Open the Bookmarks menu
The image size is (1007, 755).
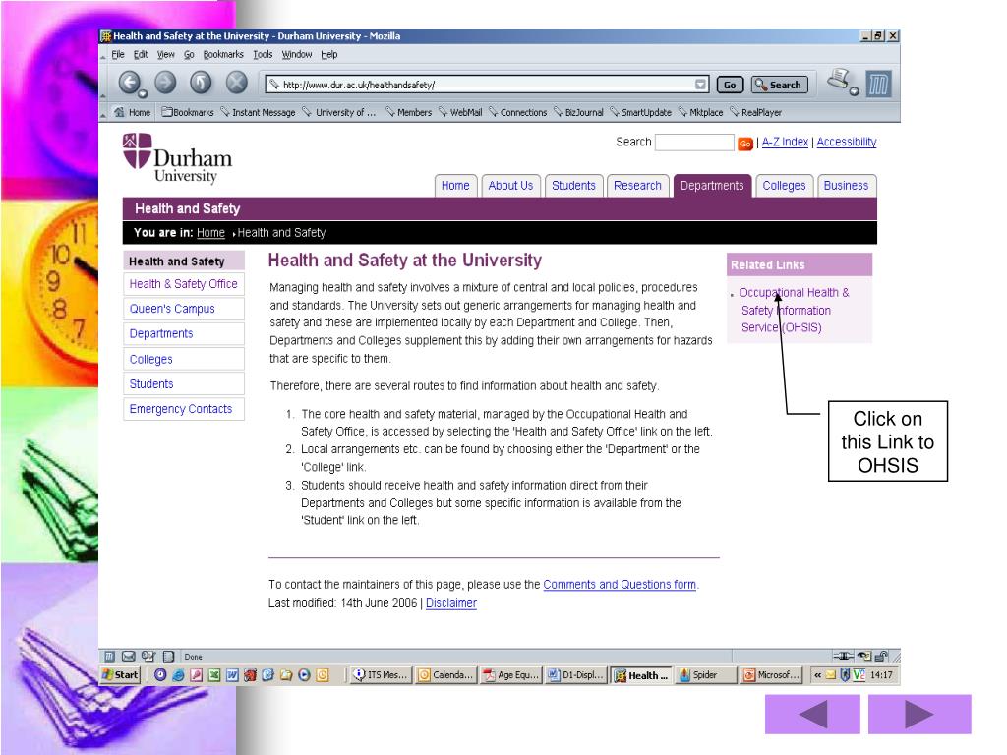(223, 55)
